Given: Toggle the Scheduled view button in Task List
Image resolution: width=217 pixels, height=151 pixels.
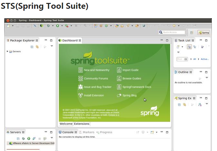Looking at the screenshot, I should click(195, 47).
